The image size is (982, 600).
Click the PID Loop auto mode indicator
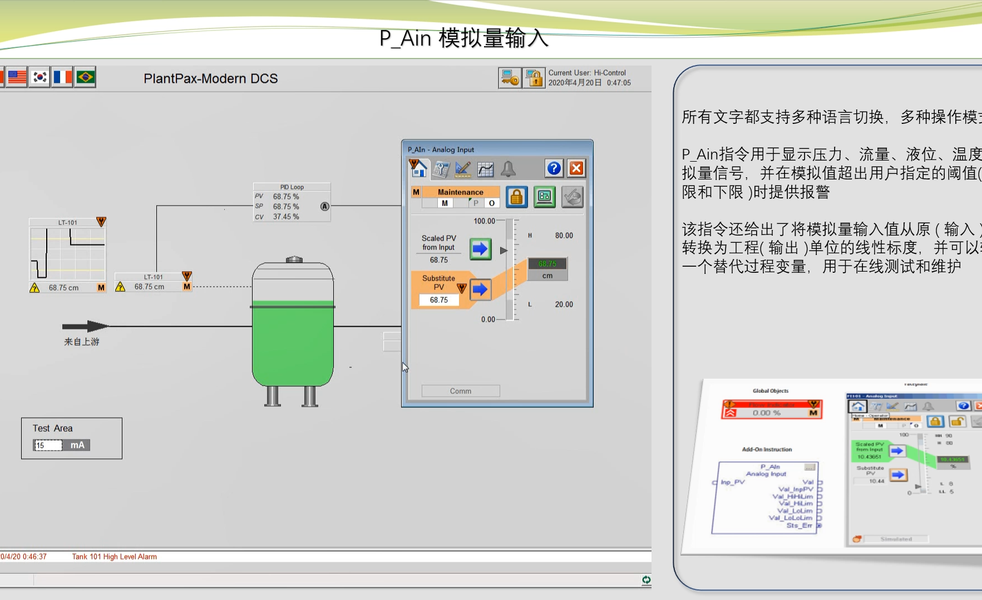click(325, 207)
